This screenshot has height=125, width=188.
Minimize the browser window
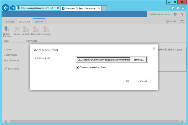coord(169,2)
